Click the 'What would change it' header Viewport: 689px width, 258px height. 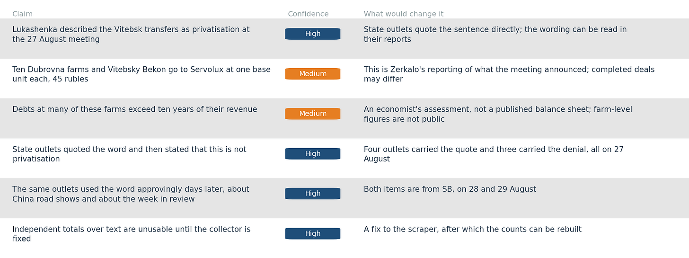coord(404,14)
